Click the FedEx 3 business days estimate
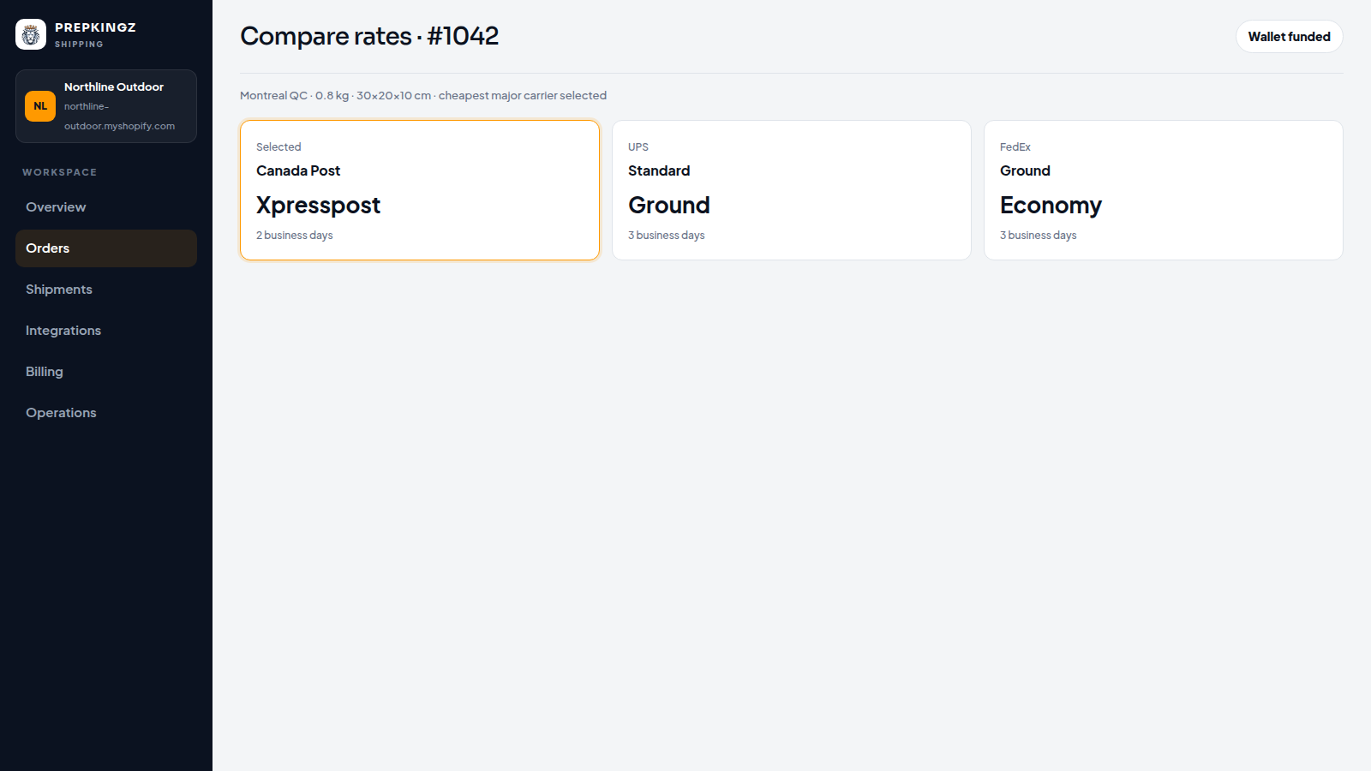This screenshot has height=771, width=1371. pyautogui.click(x=1039, y=236)
